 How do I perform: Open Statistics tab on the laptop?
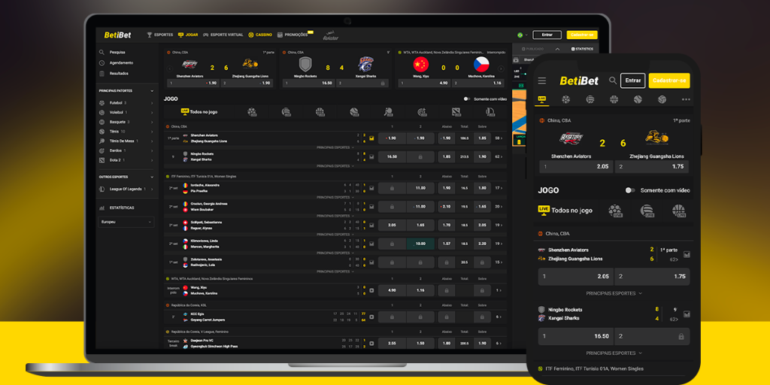click(x=582, y=49)
